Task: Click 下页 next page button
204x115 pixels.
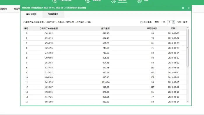Action: 179,22
